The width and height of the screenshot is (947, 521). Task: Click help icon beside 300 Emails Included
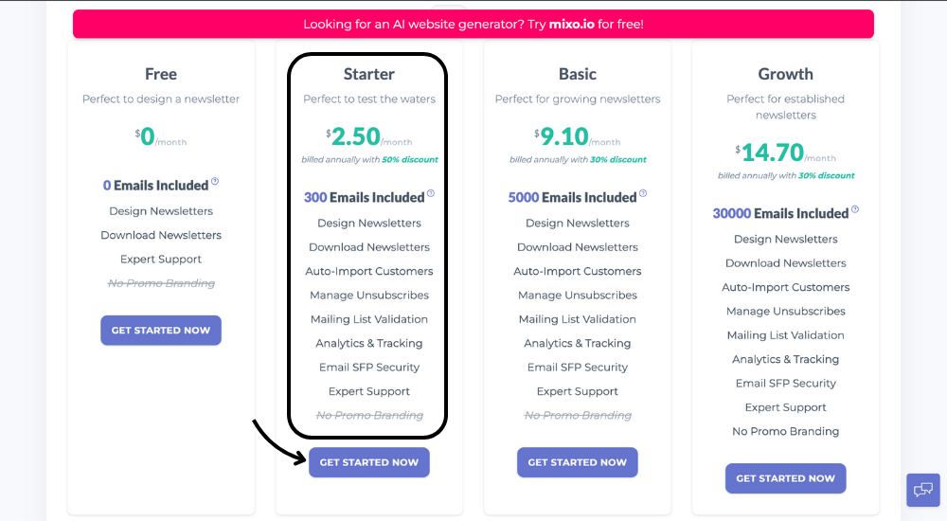pos(431,193)
